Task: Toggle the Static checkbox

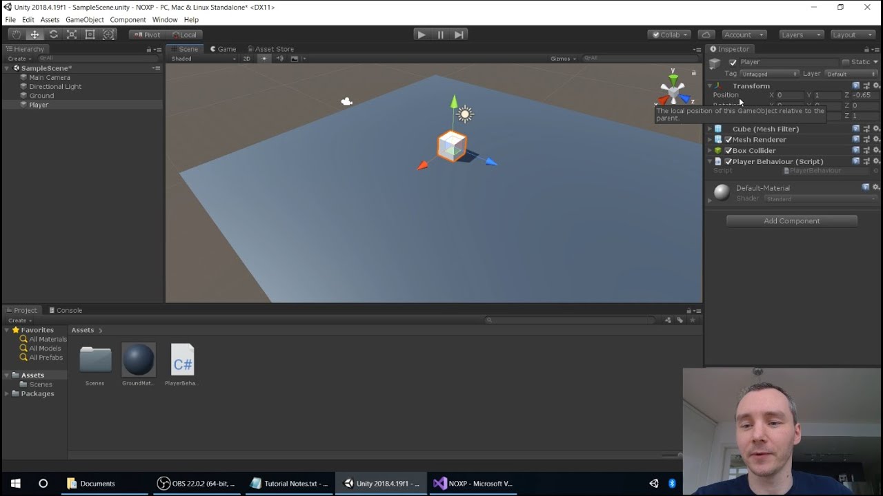Action: click(x=845, y=62)
